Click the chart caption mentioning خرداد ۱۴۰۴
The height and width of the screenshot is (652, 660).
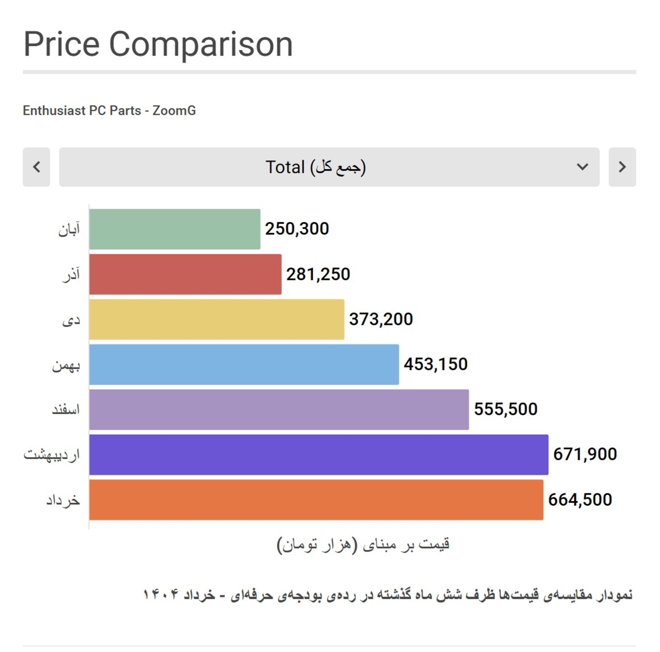click(x=388, y=595)
